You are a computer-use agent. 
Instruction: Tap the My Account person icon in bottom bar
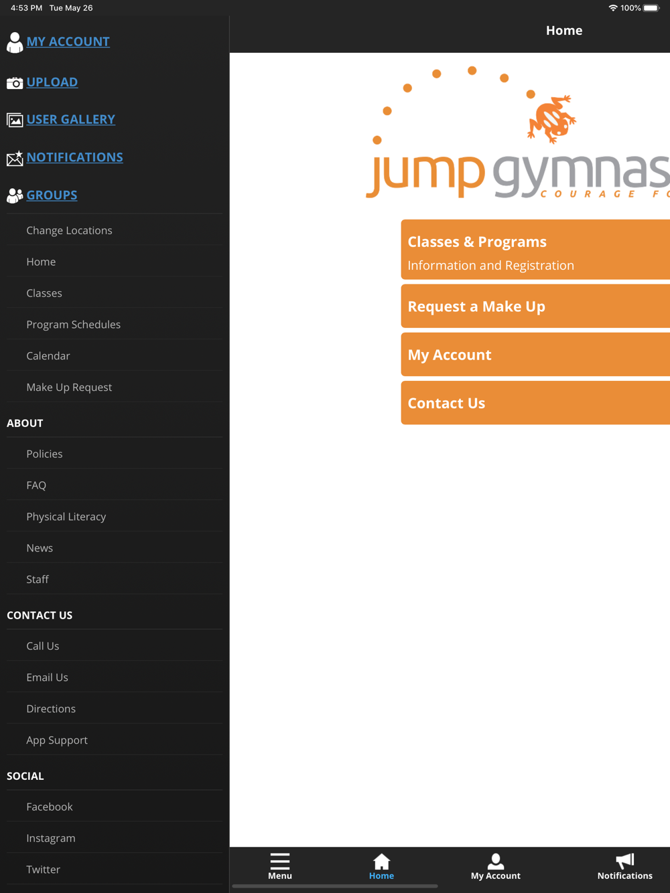(x=496, y=861)
